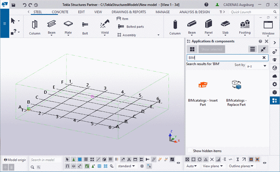Toggle the thumbnail grid view button
The image size is (280, 172).
tap(192, 49)
